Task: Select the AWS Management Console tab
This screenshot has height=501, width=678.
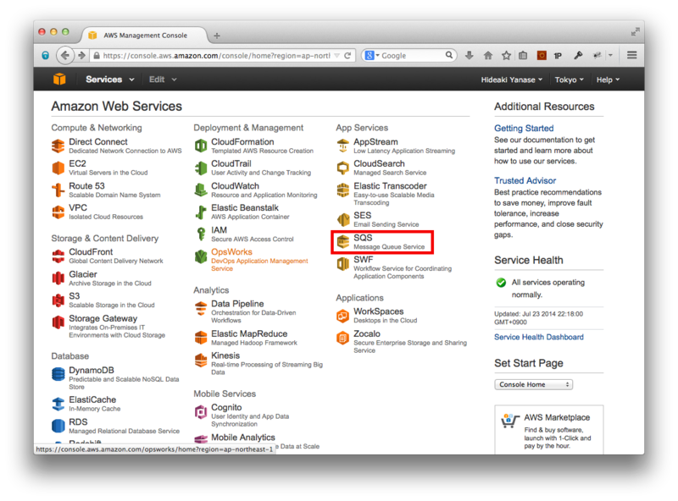Action: [x=145, y=36]
